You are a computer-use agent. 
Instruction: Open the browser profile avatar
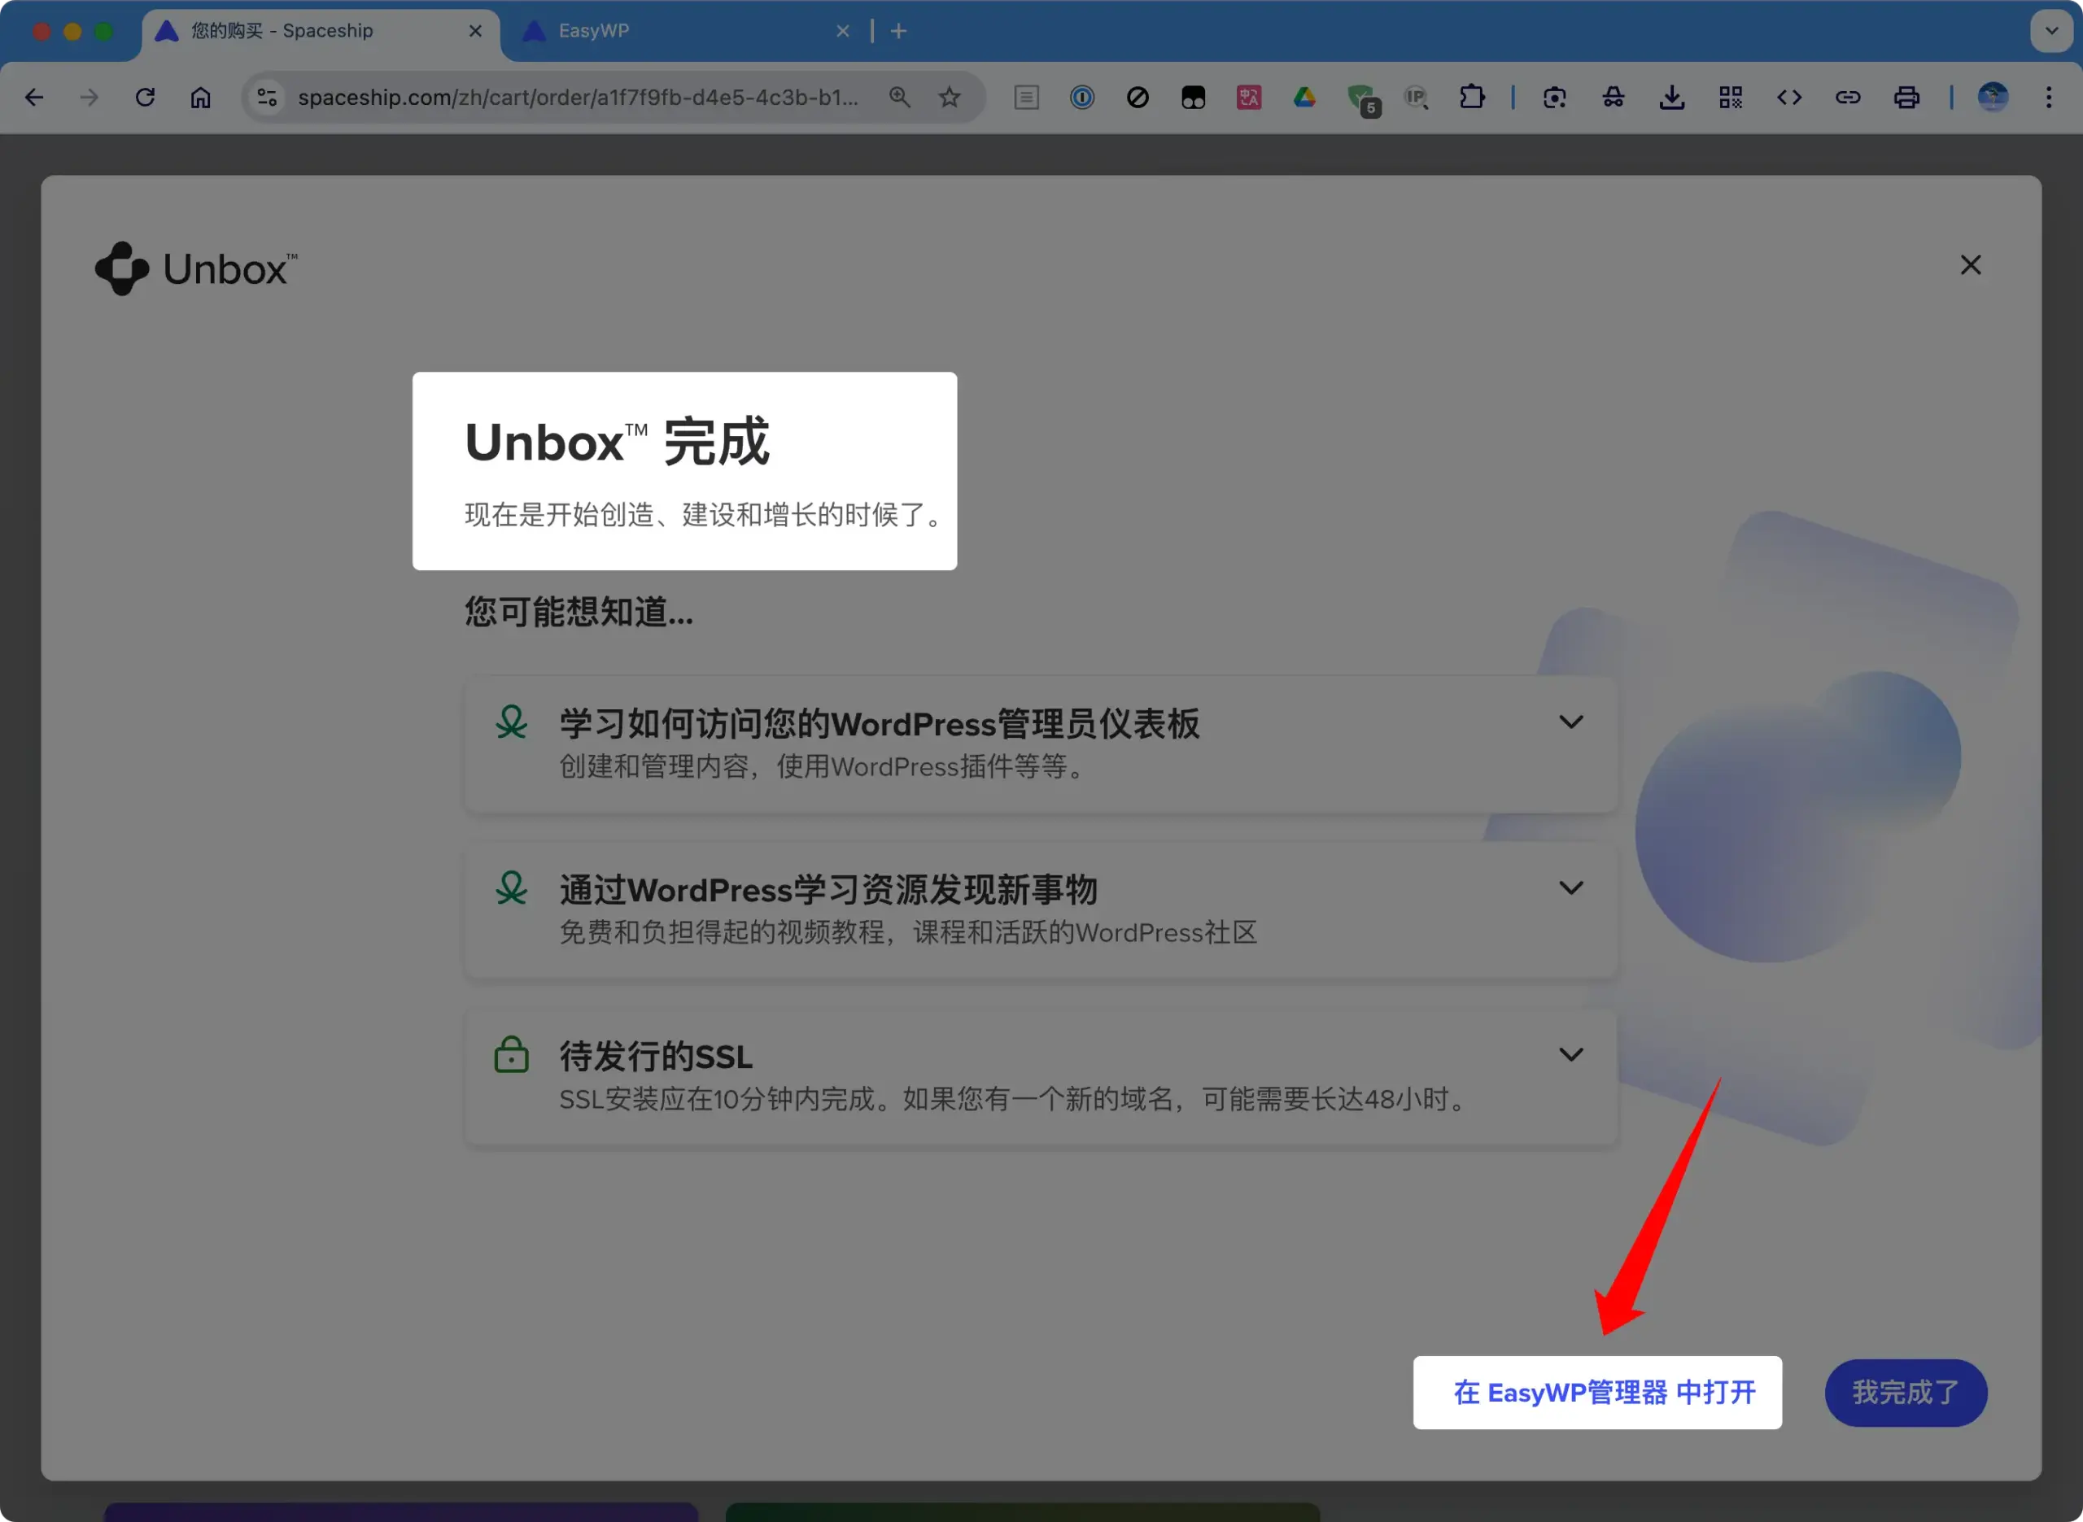[1993, 98]
